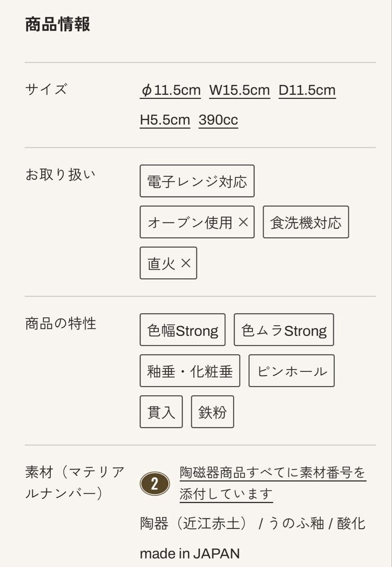Tap the 貫入 tag
Image resolution: width=392 pixels, height=567 pixels.
[x=161, y=412]
